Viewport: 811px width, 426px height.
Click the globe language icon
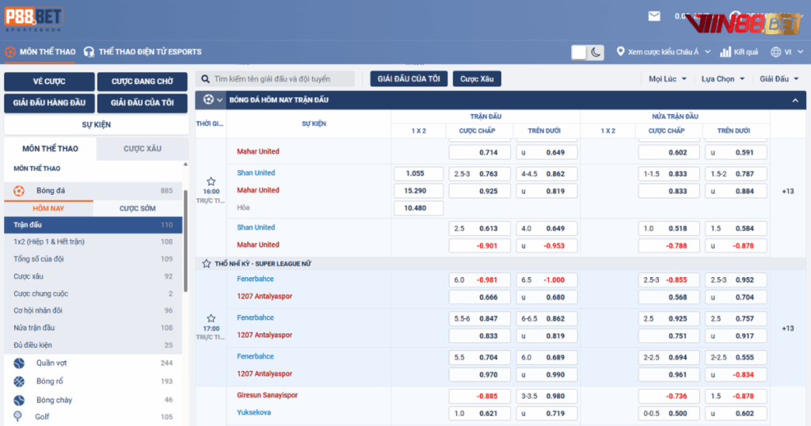coord(776,52)
